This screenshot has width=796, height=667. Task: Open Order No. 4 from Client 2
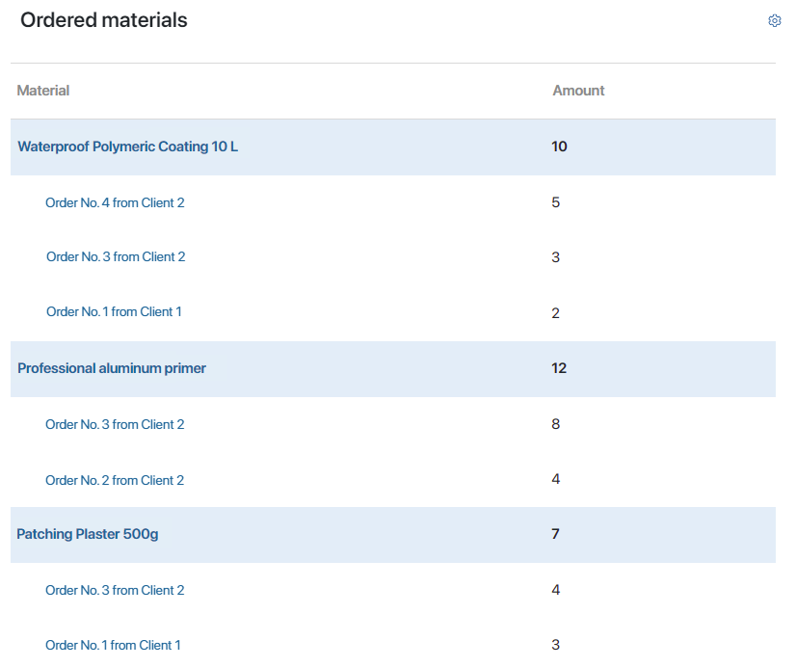(x=115, y=202)
